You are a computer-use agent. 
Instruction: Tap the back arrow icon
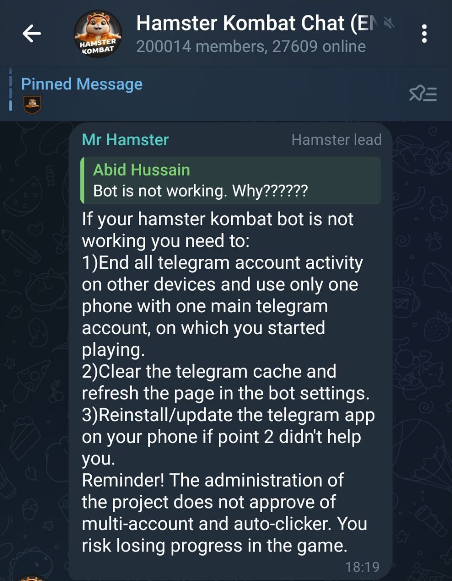[x=32, y=34]
